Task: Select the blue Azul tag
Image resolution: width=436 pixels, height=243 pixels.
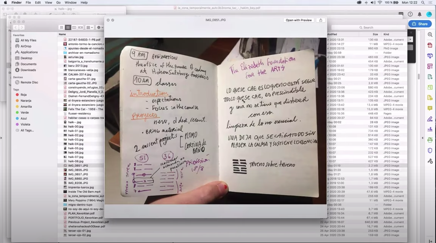Action: [x=23, y=118]
